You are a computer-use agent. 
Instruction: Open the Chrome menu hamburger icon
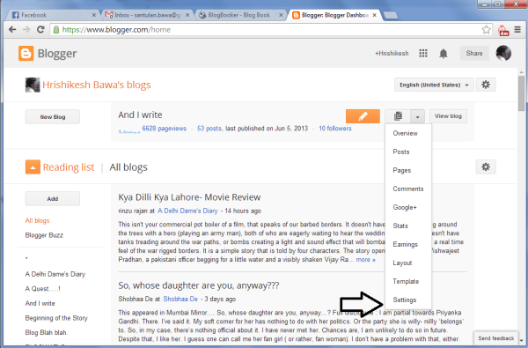click(517, 30)
